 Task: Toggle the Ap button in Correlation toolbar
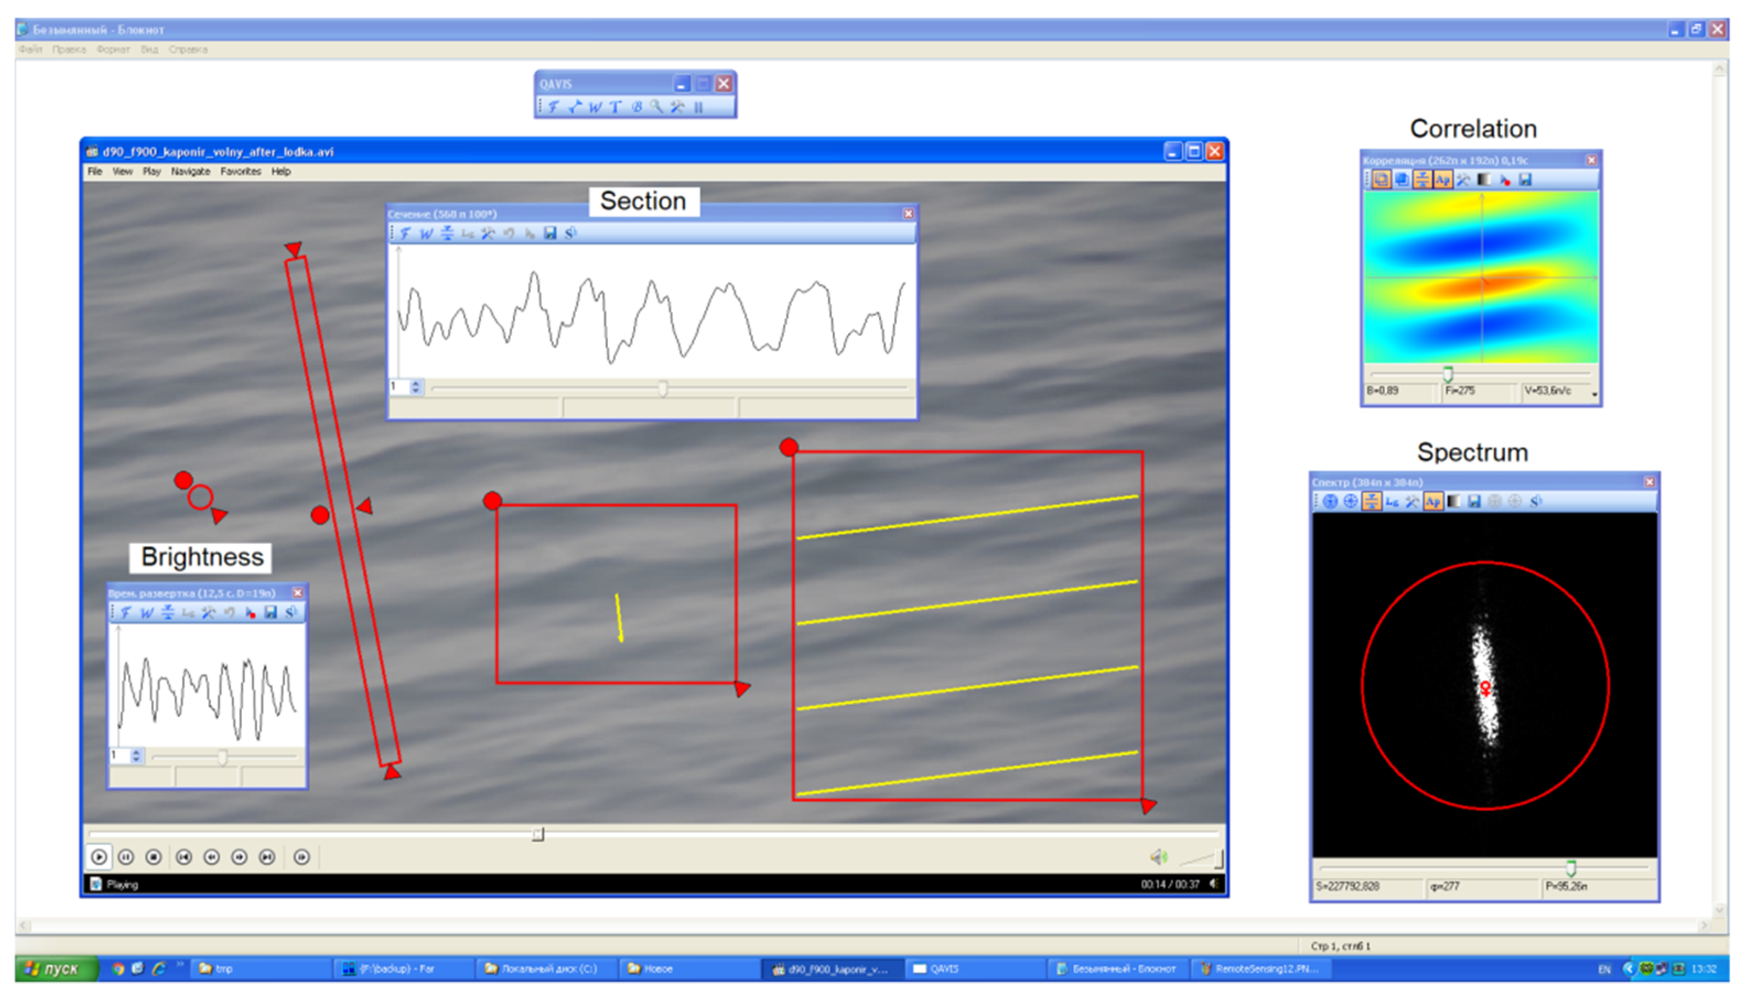(1442, 180)
